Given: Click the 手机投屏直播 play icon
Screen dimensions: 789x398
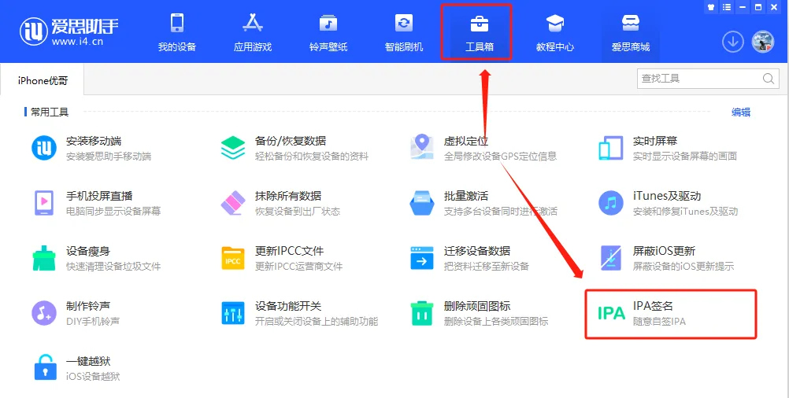Looking at the screenshot, I should pyautogui.click(x=44, y=203).
